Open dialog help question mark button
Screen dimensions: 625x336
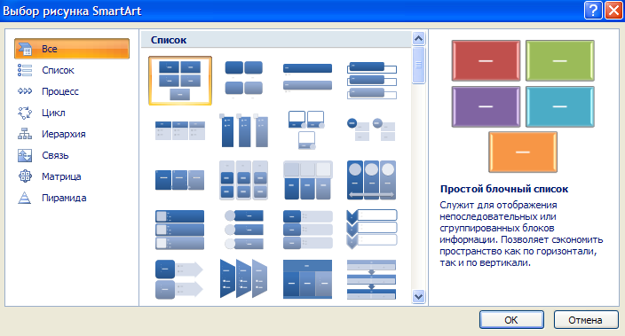593,10
